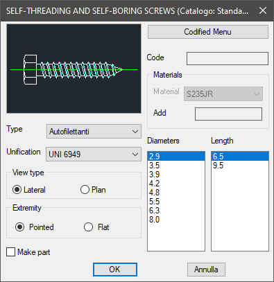
Task: Confirm with the OK button
Action: (x=115, y=270)
